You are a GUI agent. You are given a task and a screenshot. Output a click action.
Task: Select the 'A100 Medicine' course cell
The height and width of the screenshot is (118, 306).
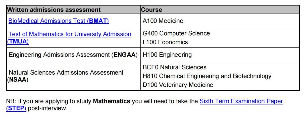[163, 21]
